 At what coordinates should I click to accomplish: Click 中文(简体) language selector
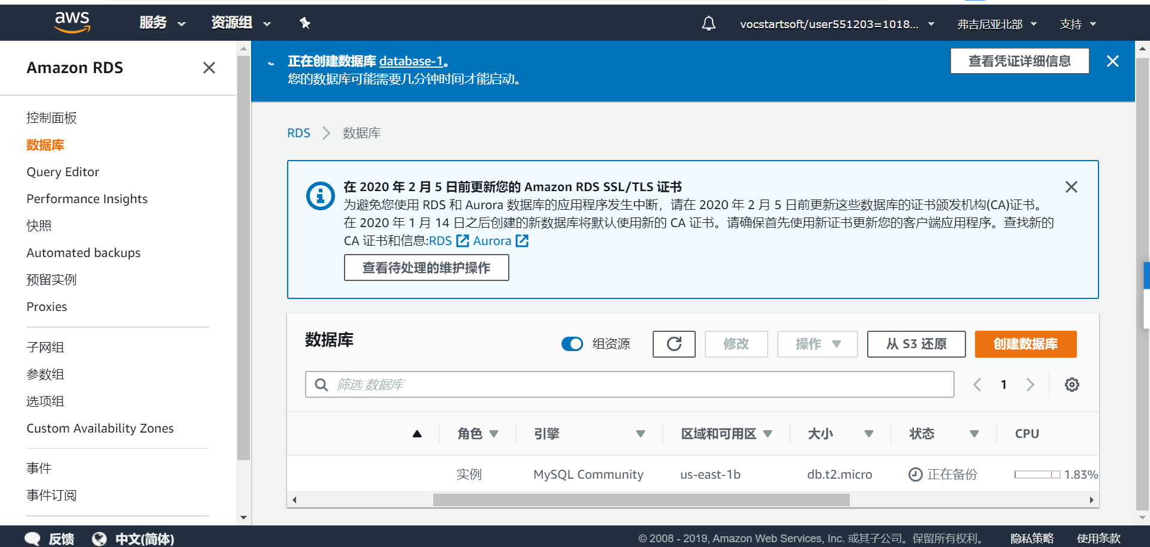tap(144, 539)
